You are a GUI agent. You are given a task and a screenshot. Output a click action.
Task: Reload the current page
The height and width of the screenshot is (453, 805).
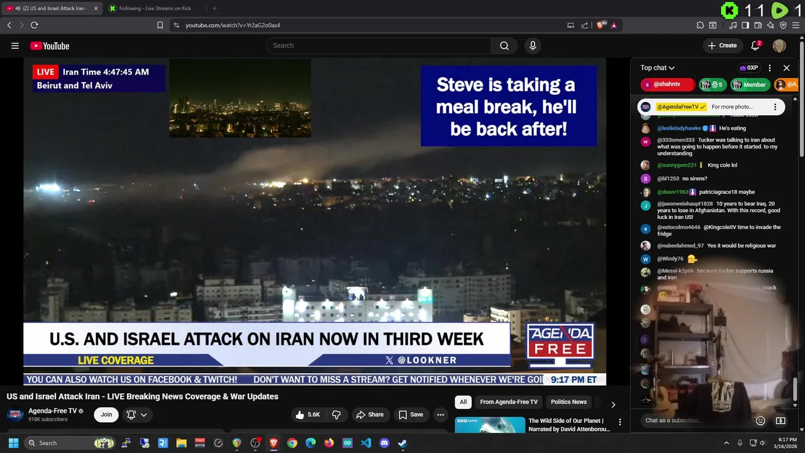point(34,25)
